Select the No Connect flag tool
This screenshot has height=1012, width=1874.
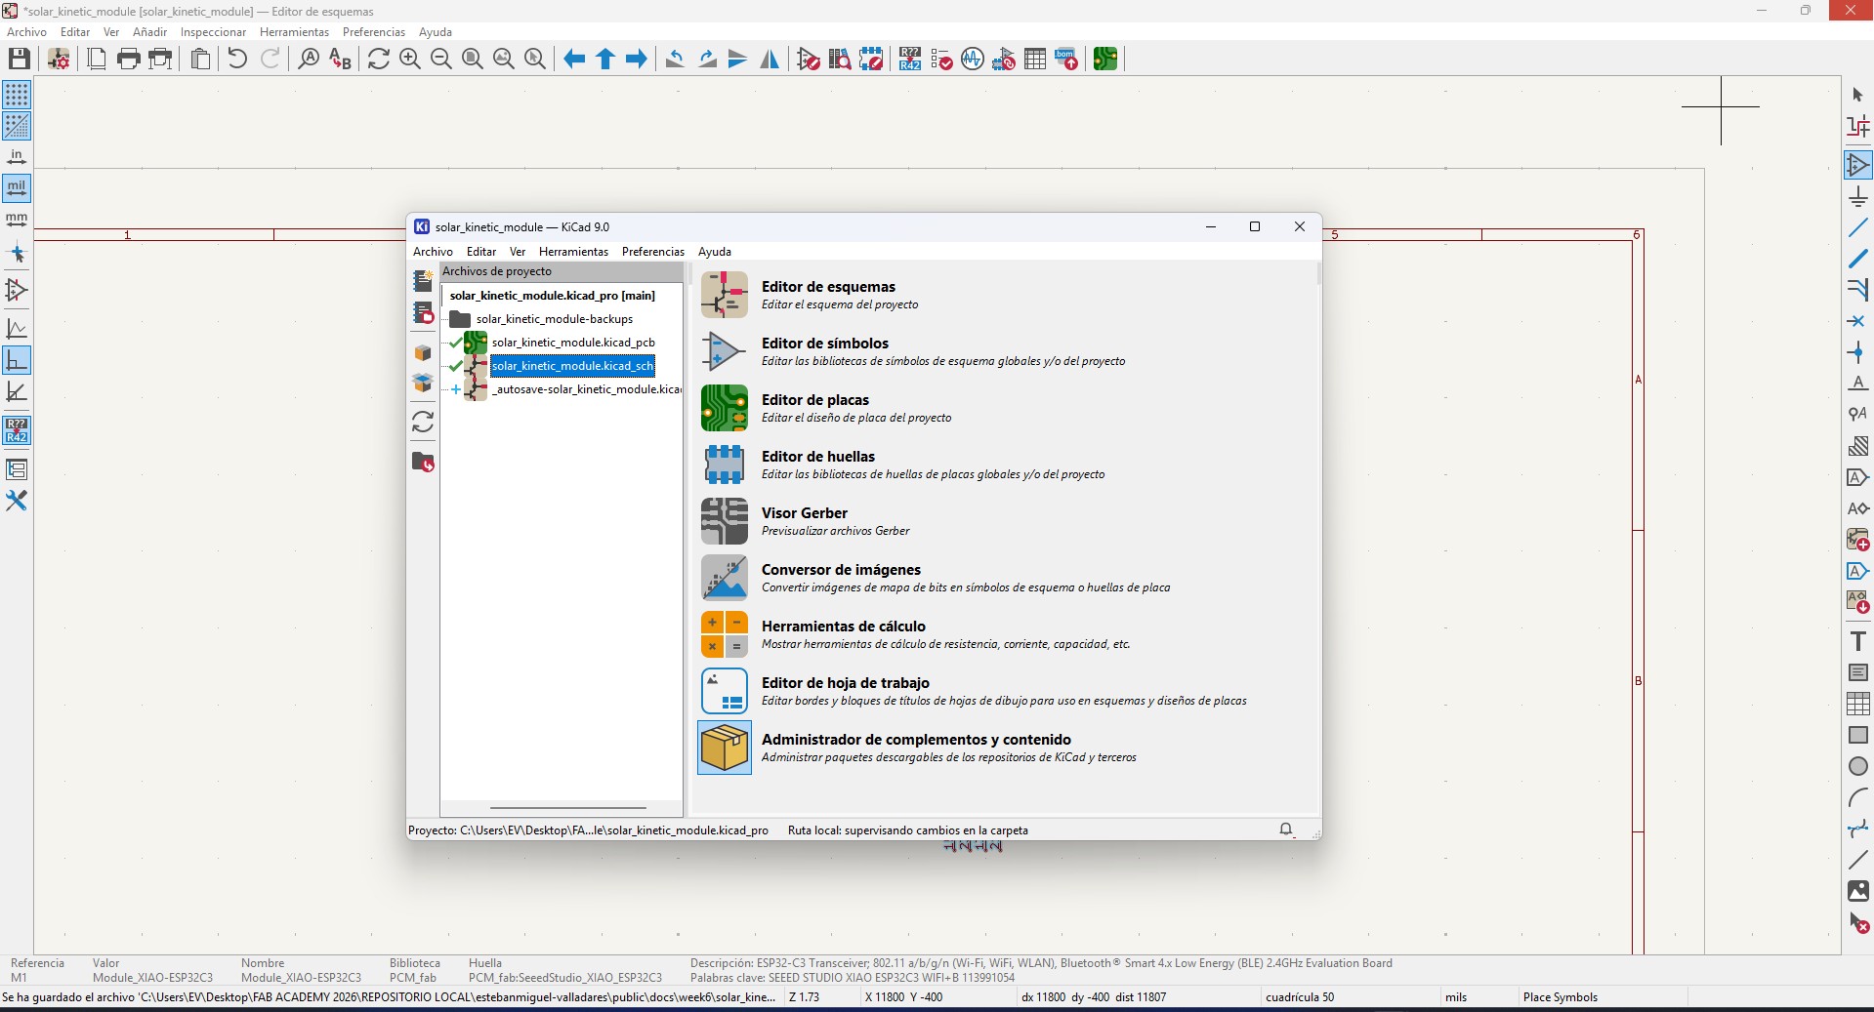pyautogui.click(x=1857, y=321)
